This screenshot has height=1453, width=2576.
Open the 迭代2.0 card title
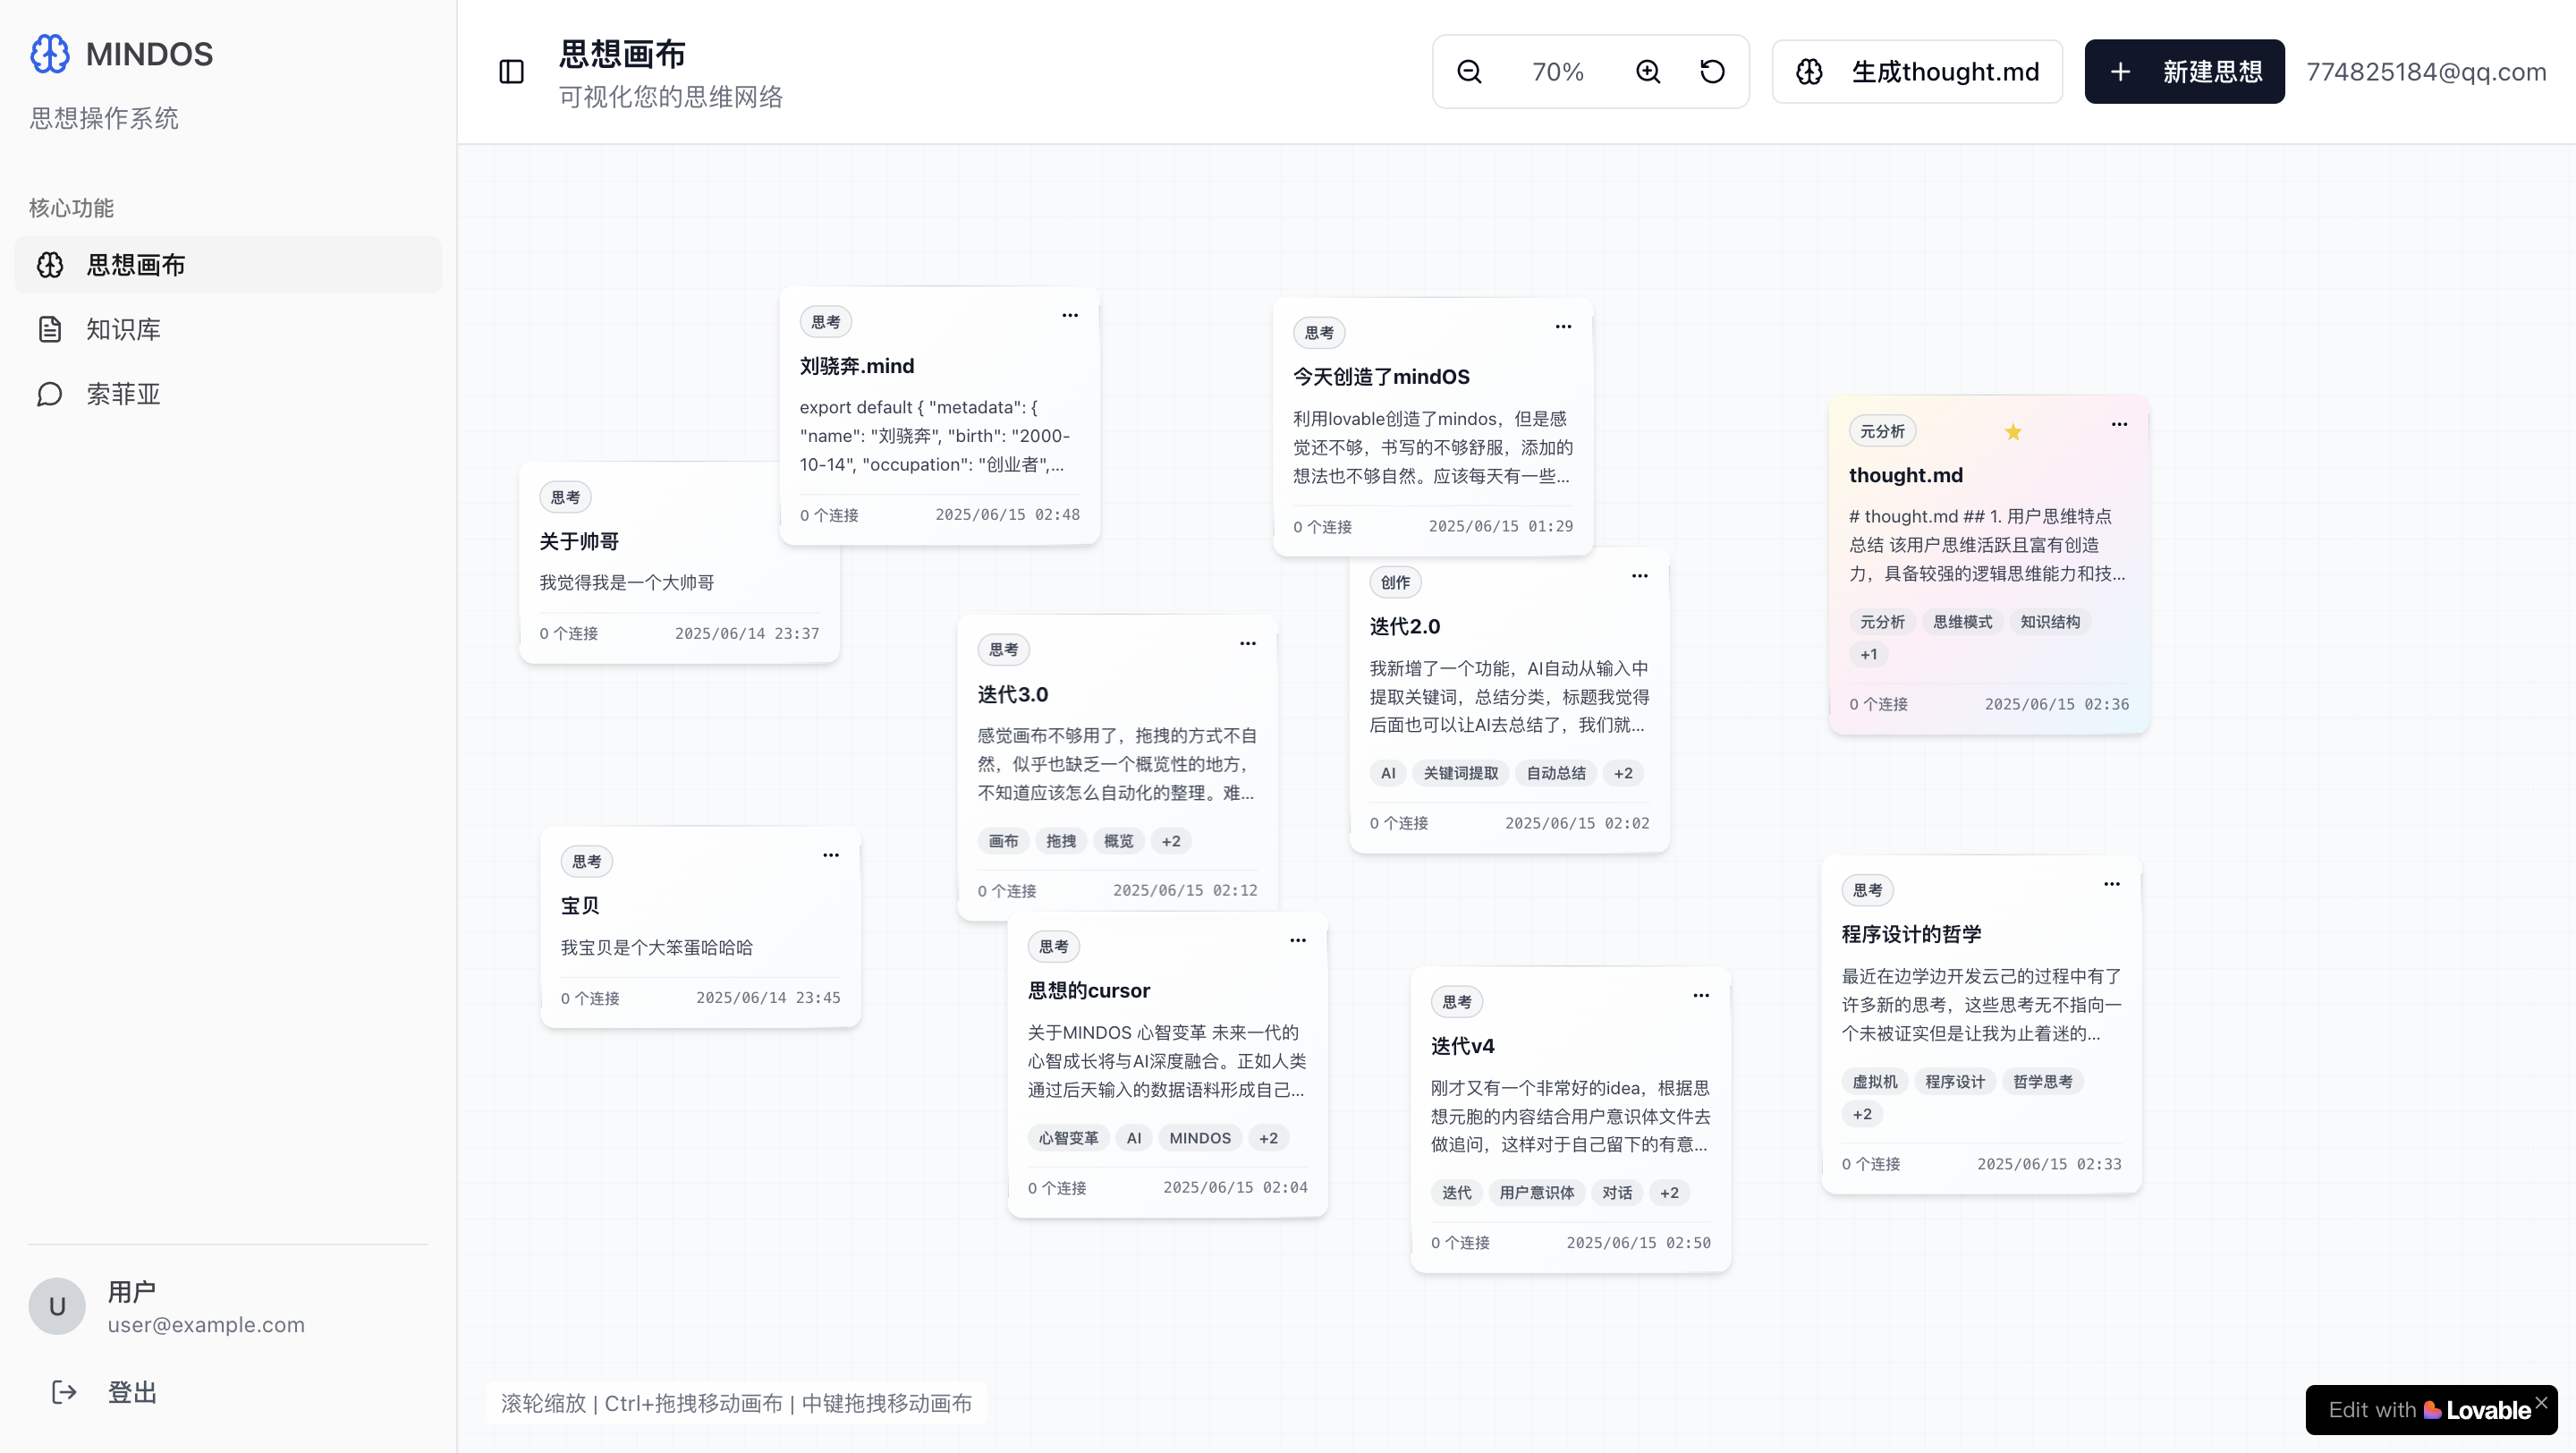1405,626
